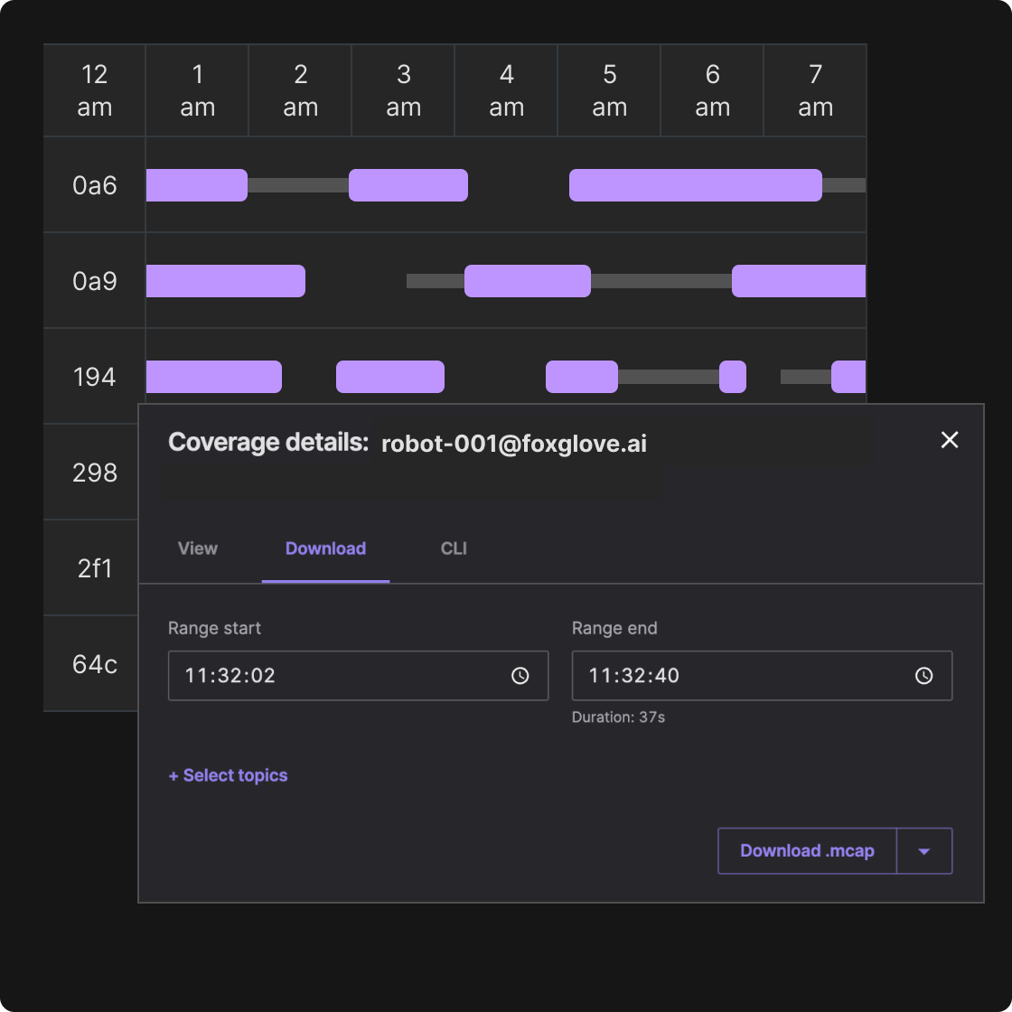Close the Coverage details dialog
The image size is (1012, 1012).
pos(949,440)
